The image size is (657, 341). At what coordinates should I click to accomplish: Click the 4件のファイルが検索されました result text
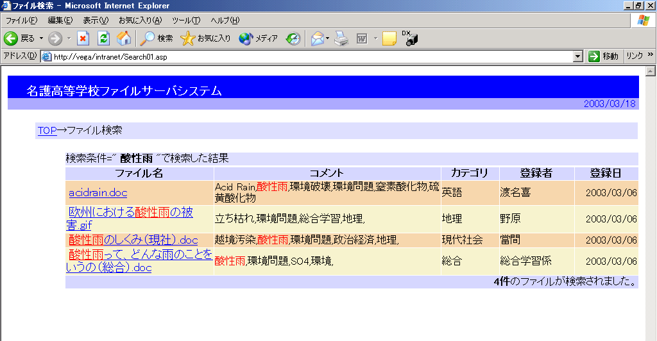pyautogui.click(x=566, y=281)
